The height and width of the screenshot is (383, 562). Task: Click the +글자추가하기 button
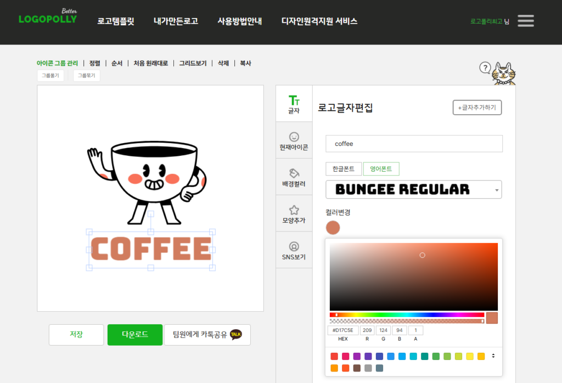tap(477, 108)
